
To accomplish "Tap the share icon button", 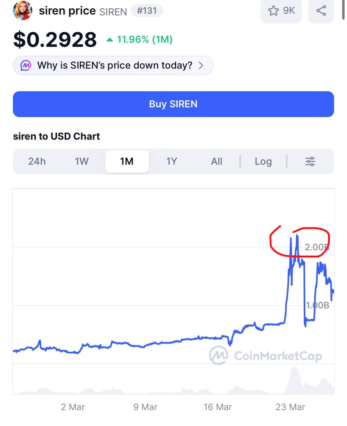I will point(321,11).
